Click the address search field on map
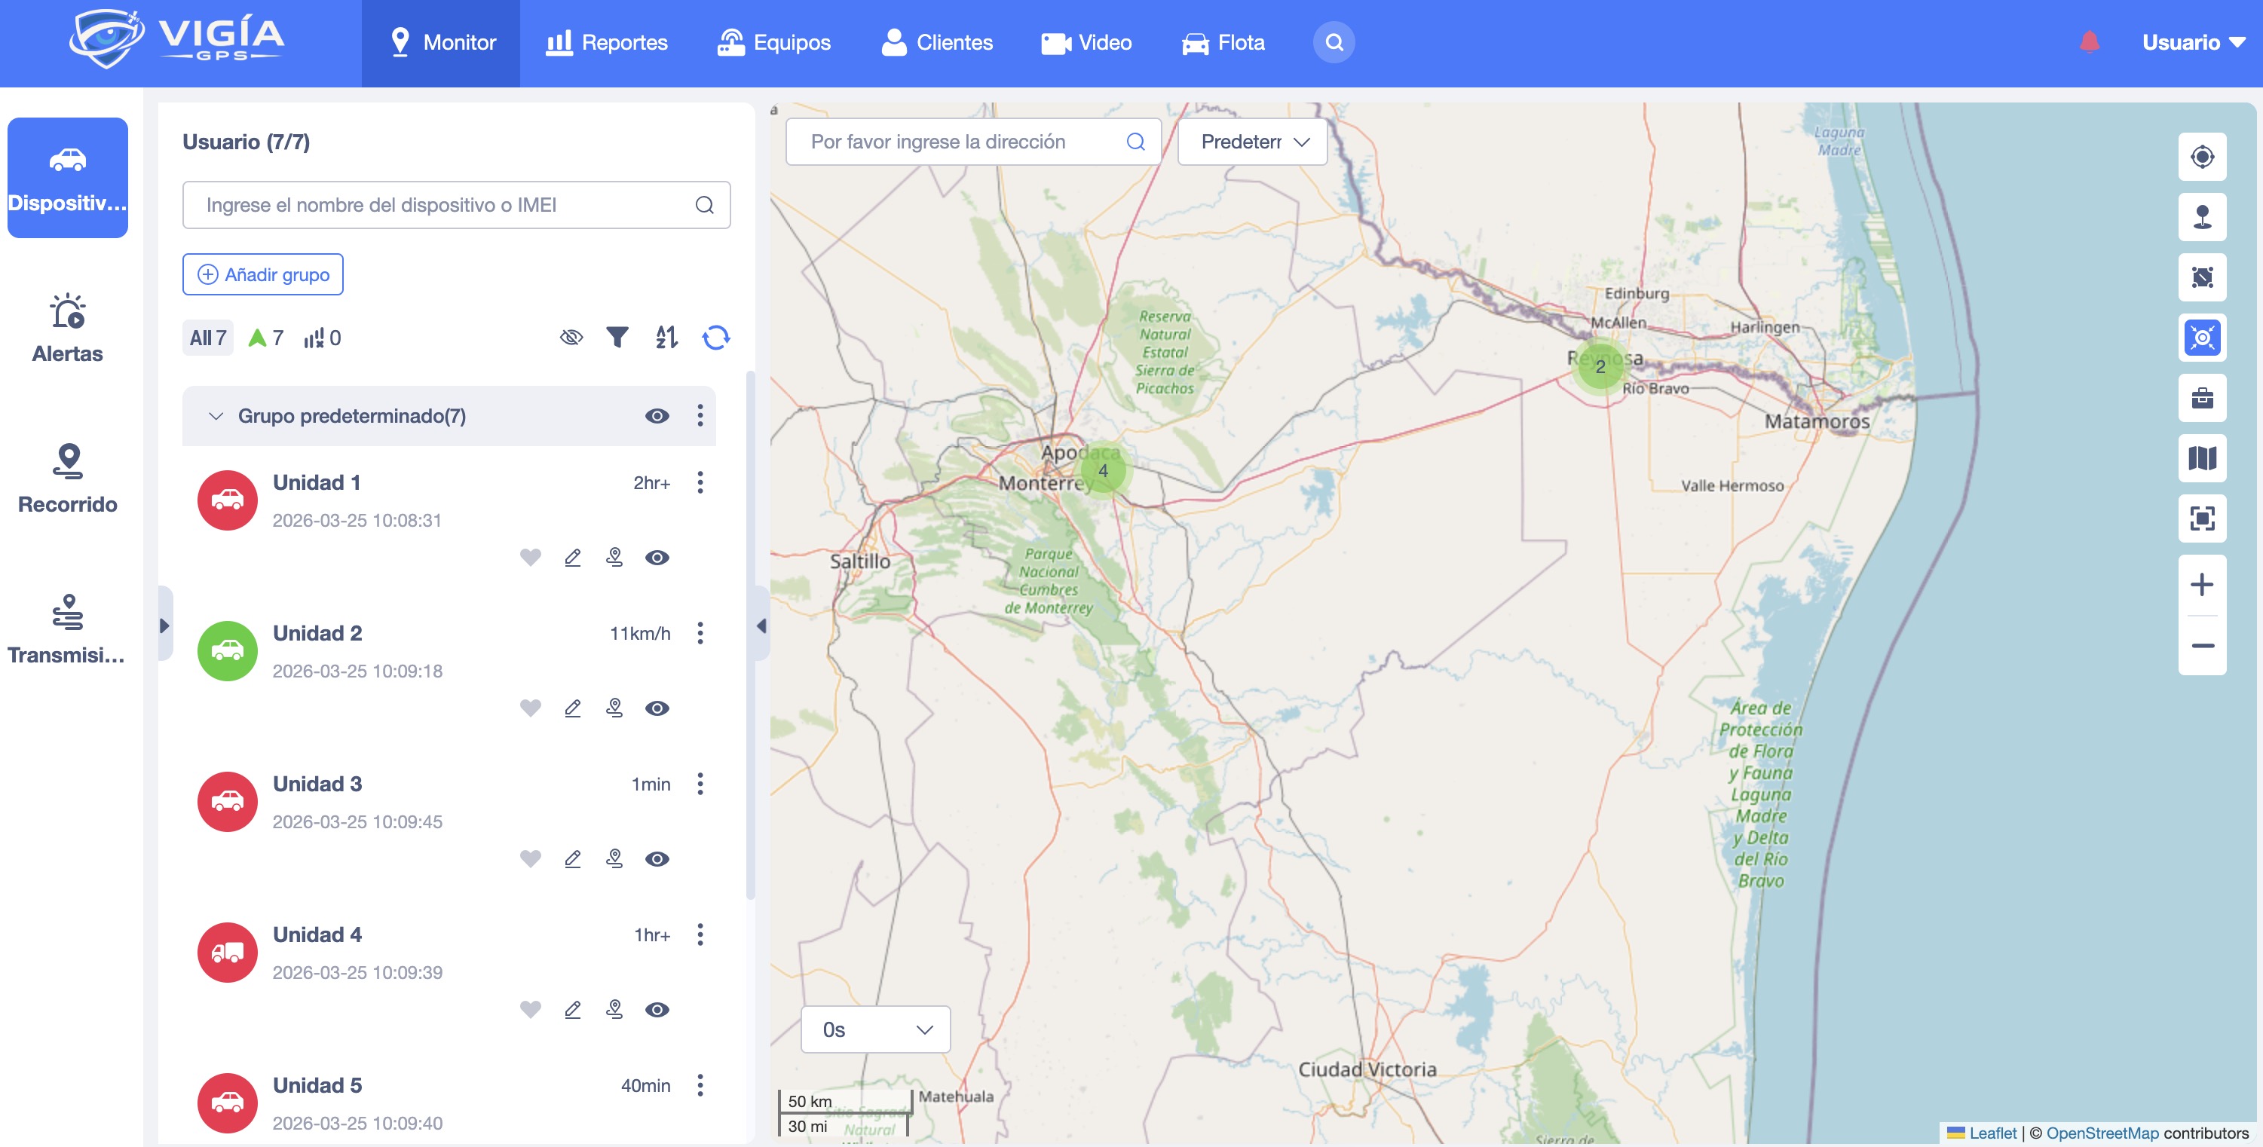The height and width of the screenshot is (1147, 2263). 973,142
